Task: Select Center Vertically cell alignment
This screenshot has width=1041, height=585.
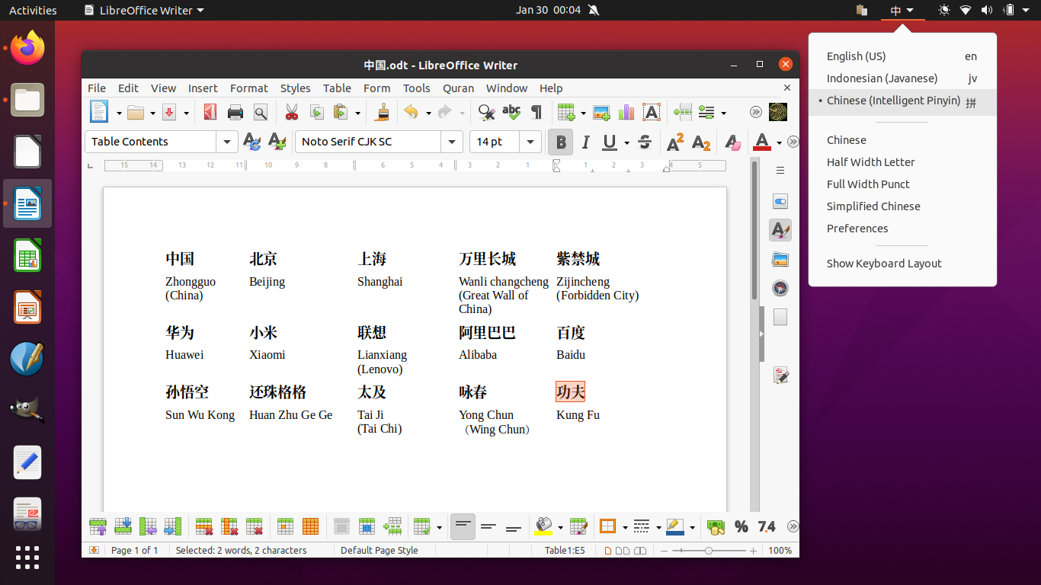Action: point(488,526)
